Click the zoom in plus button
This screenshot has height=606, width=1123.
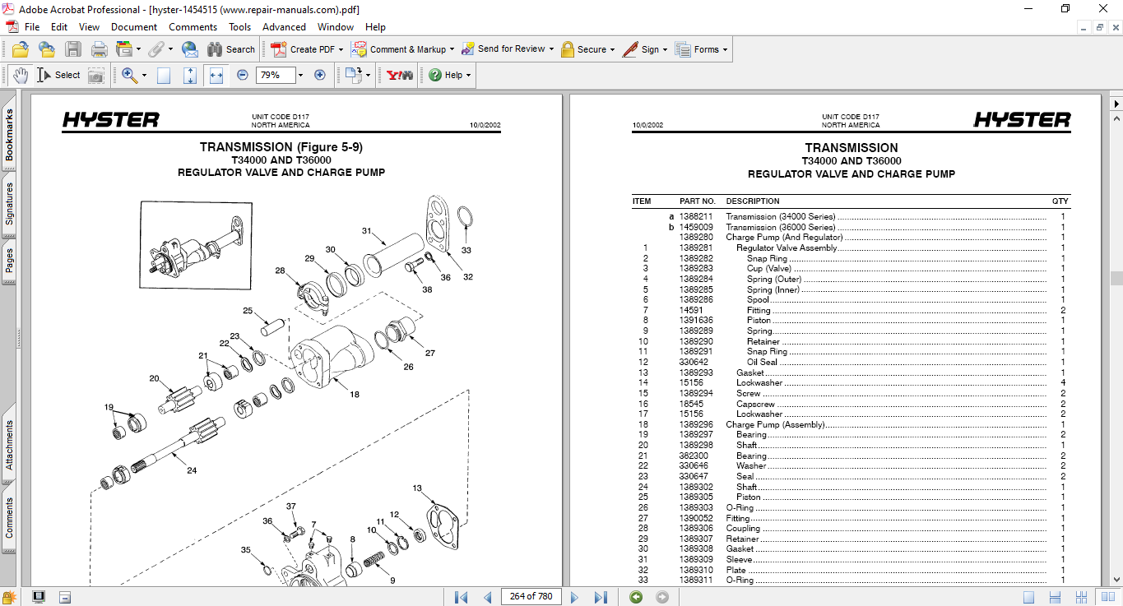(320, 75)
